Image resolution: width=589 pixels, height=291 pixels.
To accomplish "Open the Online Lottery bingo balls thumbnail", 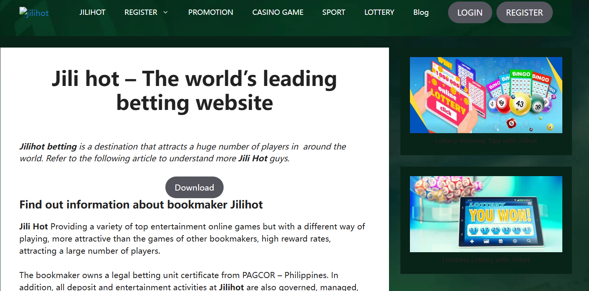I will (486, 95).
